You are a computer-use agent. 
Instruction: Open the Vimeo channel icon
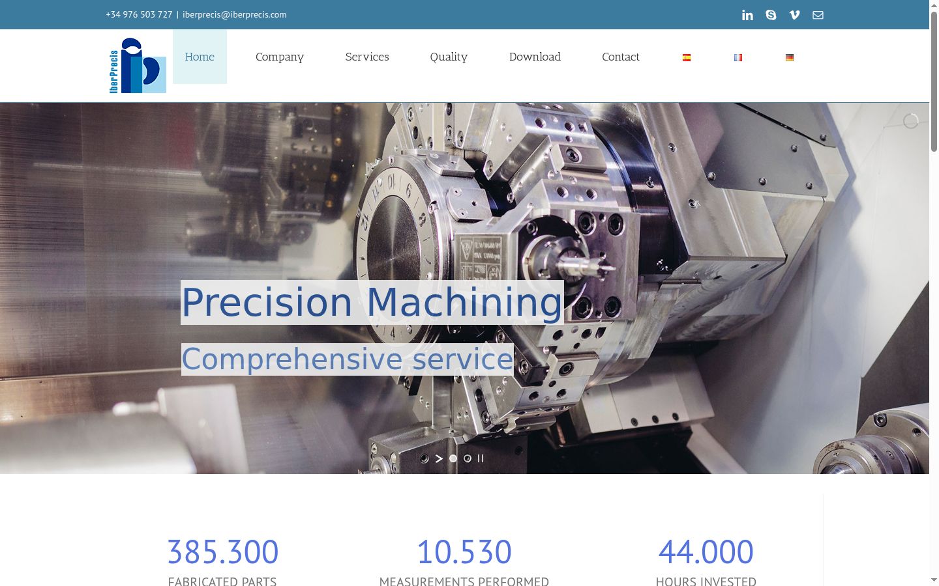pos(794,15)
